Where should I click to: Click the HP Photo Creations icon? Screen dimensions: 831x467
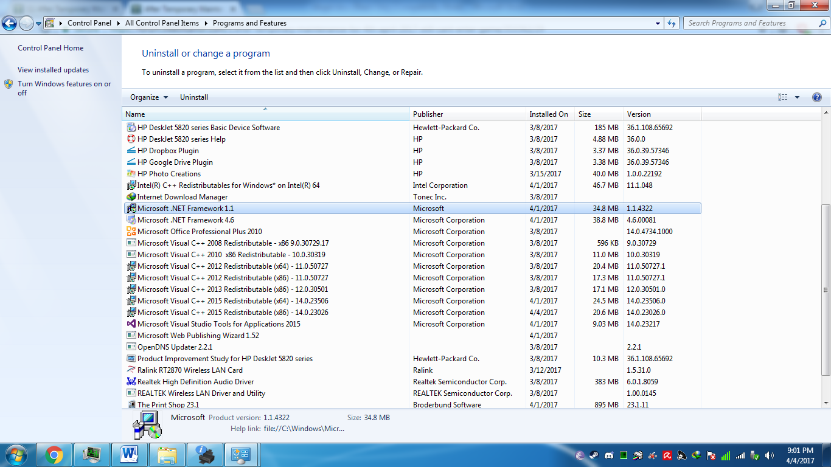tap(131, 174)
